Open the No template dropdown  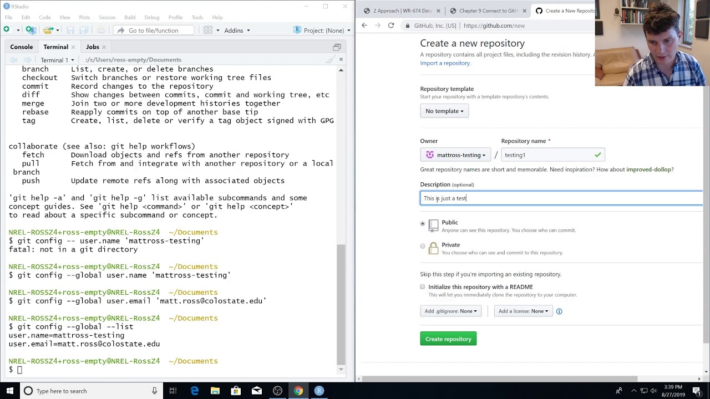444,111
